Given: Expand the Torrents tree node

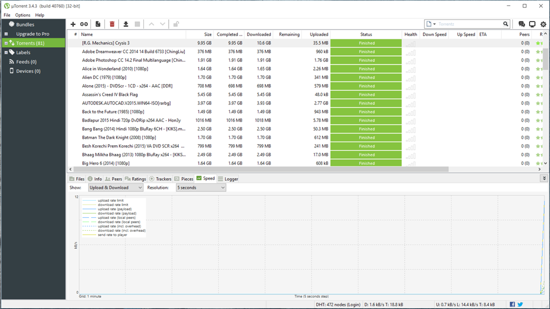Looking at the screenshot, I should pyautogui.click(x=6, y=43).
